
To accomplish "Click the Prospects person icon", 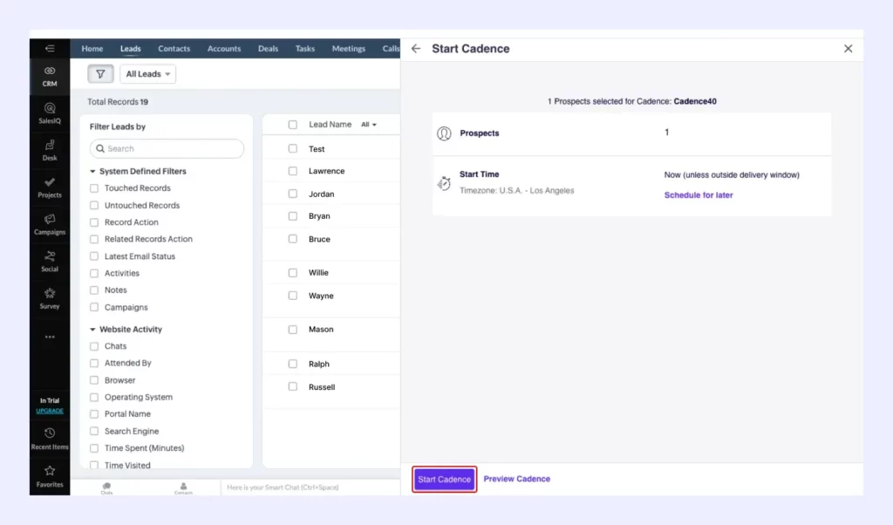I will [444, 133].
